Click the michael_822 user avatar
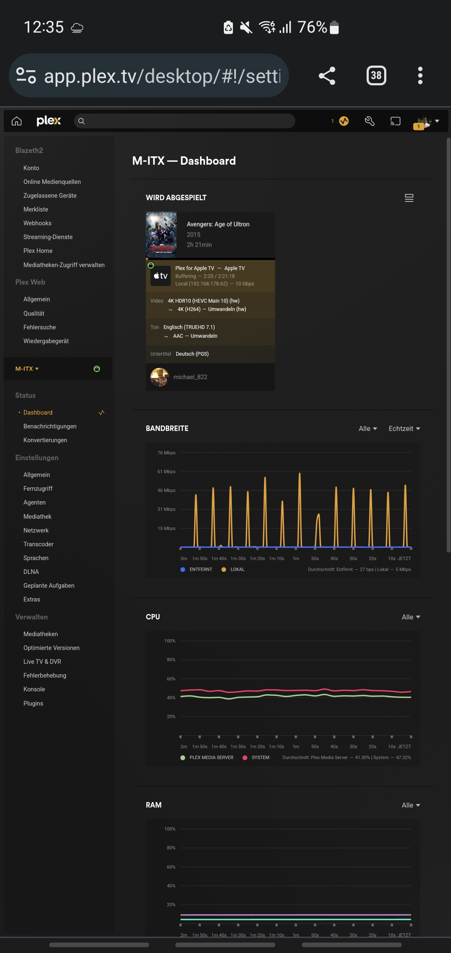The width and height of the screenshot is (451, 953). [160, 377]
